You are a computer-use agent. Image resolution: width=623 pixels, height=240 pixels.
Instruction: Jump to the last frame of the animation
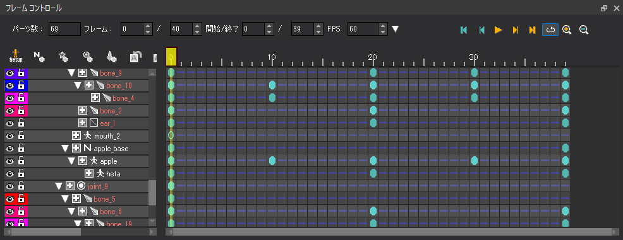pyautogui.click(x=533, y=30)
